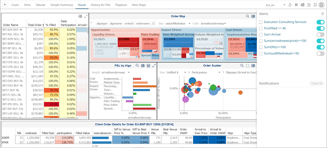Click the refresh icon in top toolbar
The image size is (327, 148).
click(290, 5)
